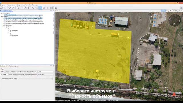Select the Default.kml tree row

(9, 25)
